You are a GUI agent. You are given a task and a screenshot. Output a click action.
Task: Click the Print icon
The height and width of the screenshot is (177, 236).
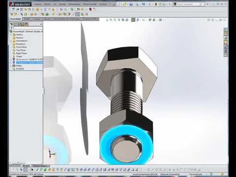tap(137, 4)
